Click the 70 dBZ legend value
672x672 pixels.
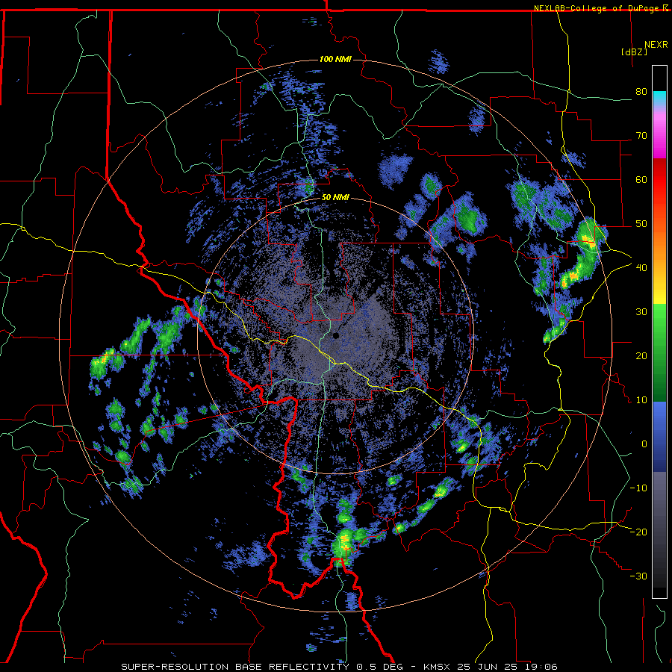[x=641, y=136]
